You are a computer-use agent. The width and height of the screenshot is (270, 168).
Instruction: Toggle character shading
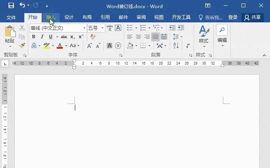click(110, 46)
